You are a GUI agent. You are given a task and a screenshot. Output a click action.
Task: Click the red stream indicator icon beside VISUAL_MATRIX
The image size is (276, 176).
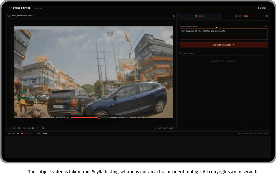8,16
